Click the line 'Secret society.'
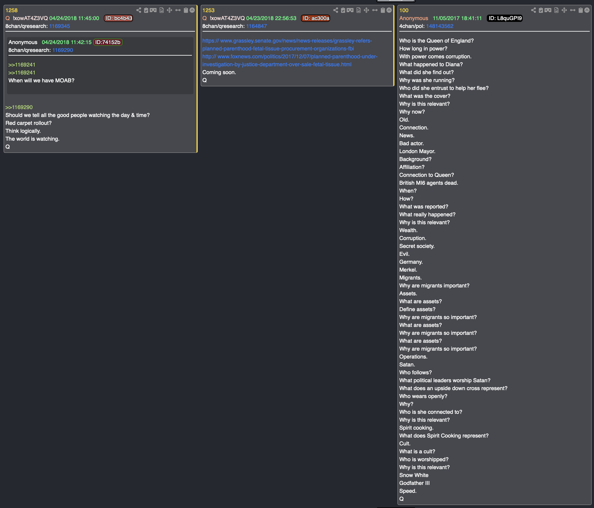 tap(417, 246)
